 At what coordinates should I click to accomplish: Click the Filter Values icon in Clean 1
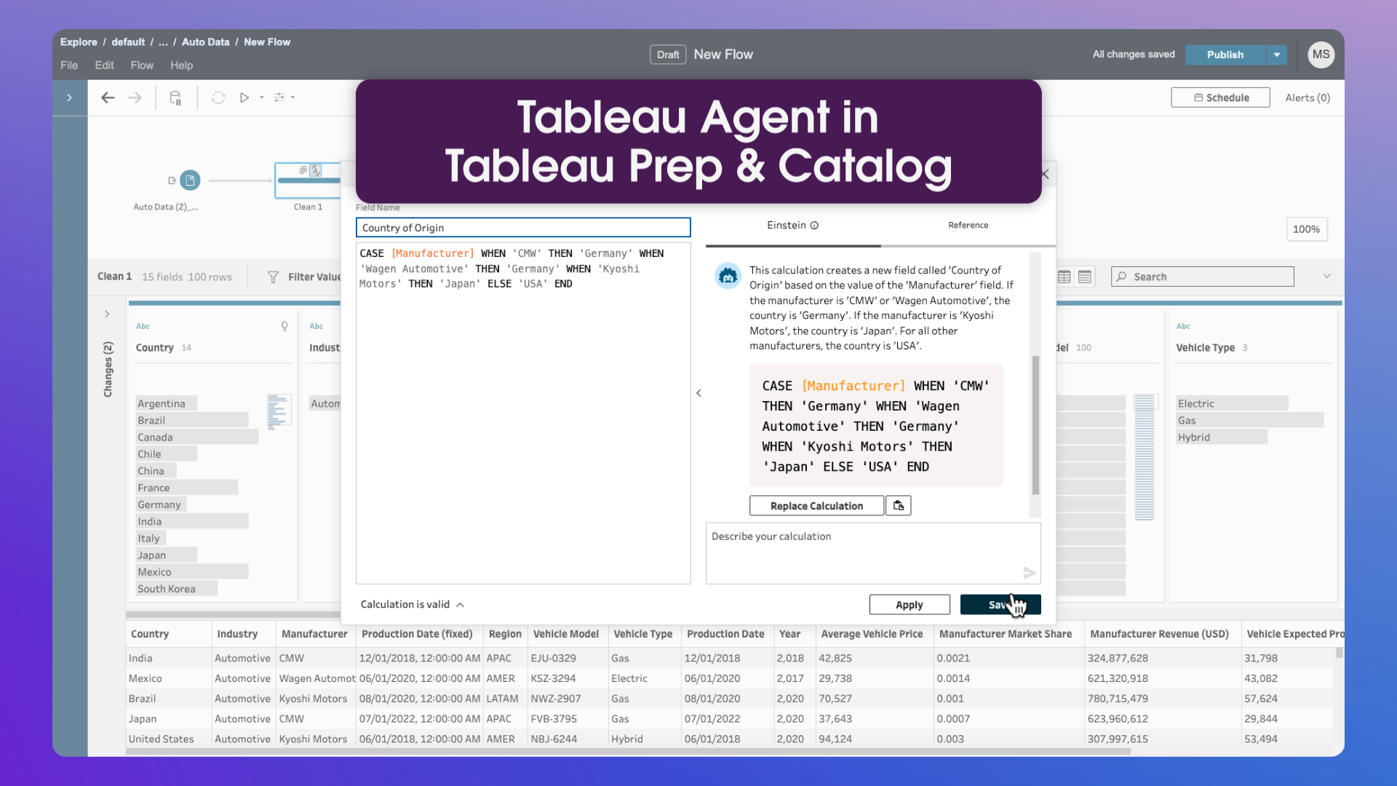point(271,277)
